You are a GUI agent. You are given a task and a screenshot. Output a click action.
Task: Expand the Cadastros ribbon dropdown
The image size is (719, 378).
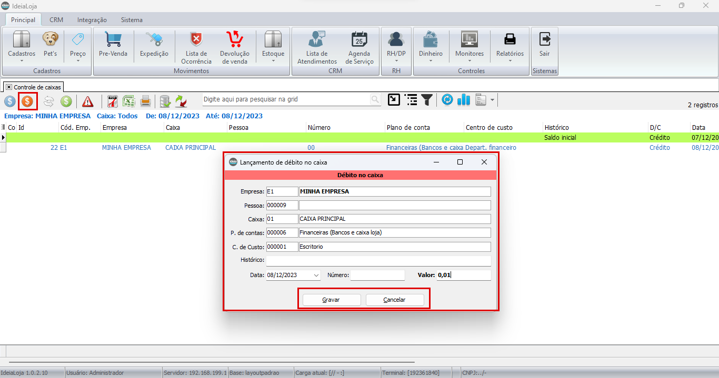coord(22,60)
